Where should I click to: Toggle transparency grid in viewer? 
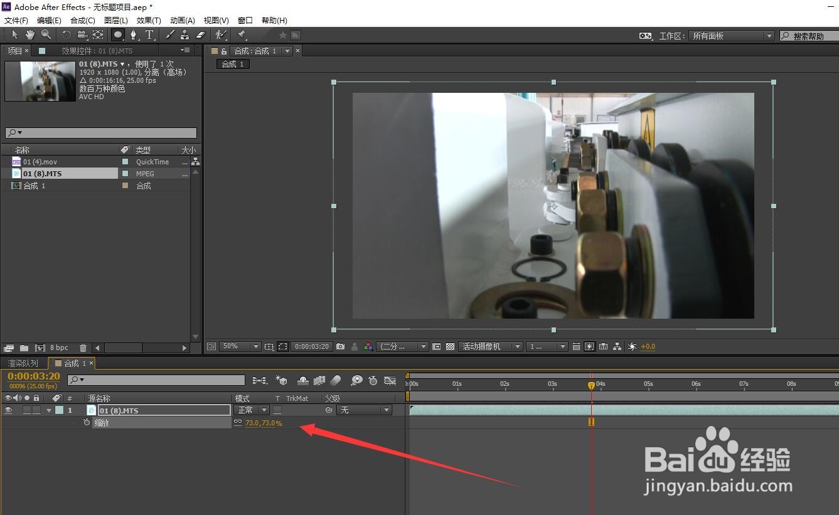point(450,346)
